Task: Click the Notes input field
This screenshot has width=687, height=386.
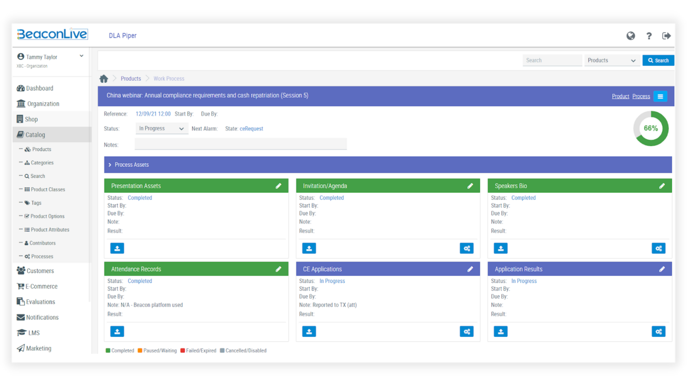Action: coord(241,145)
